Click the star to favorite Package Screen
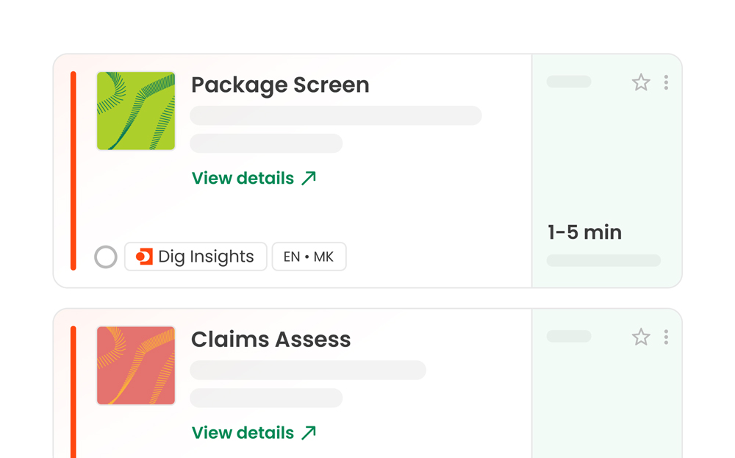735x458 pixels. 640,82
